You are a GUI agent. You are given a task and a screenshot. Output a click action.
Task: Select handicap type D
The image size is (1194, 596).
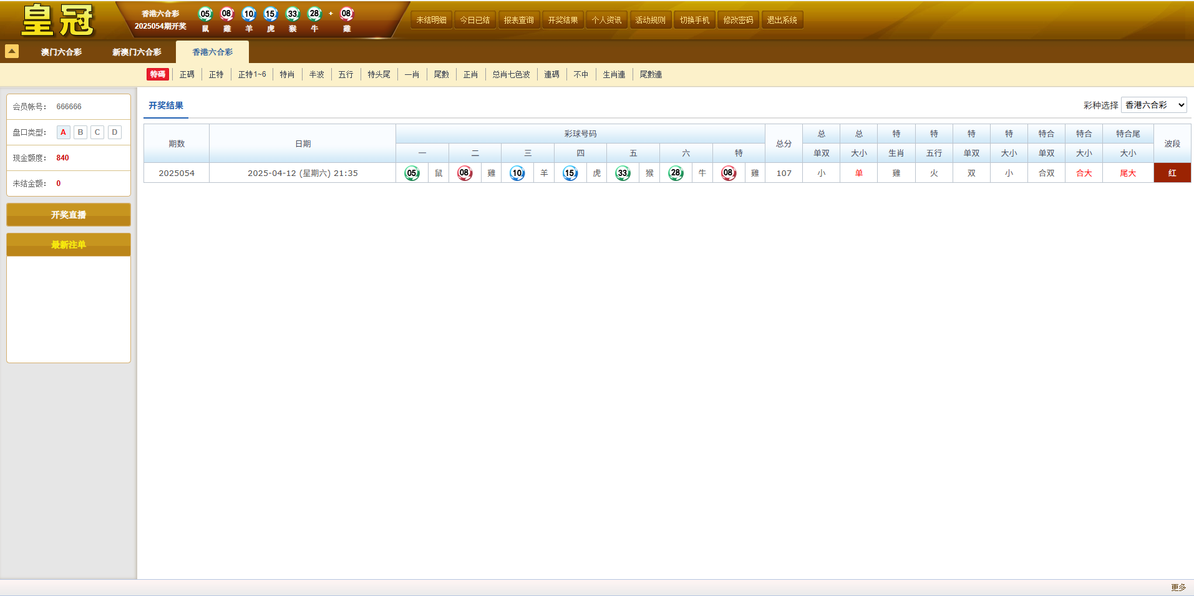pos(115,132)
